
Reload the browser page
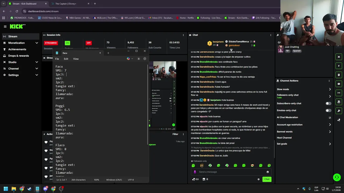click(x=17, y=11)
